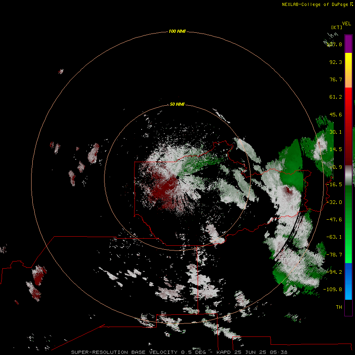
Task: Click the 14.5 legend value
Action: pyautogui.click(x=336, y=149)
